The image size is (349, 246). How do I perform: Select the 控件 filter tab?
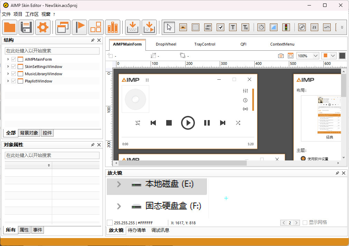tap(47, 133)
